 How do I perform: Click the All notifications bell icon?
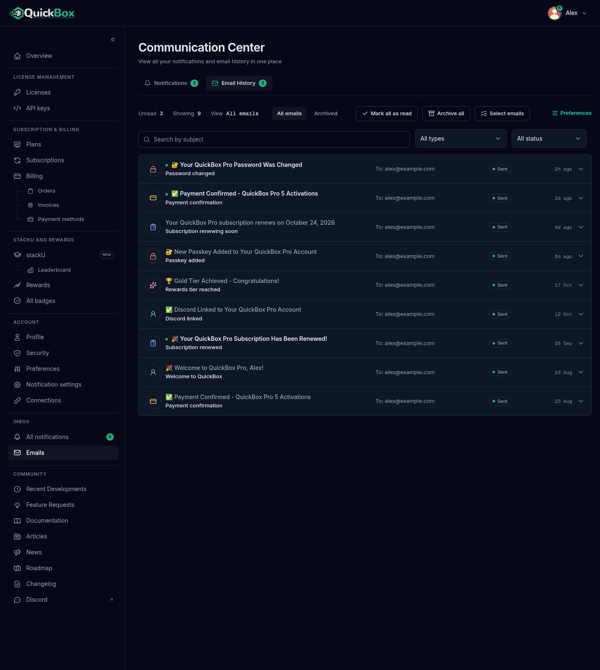17,437
